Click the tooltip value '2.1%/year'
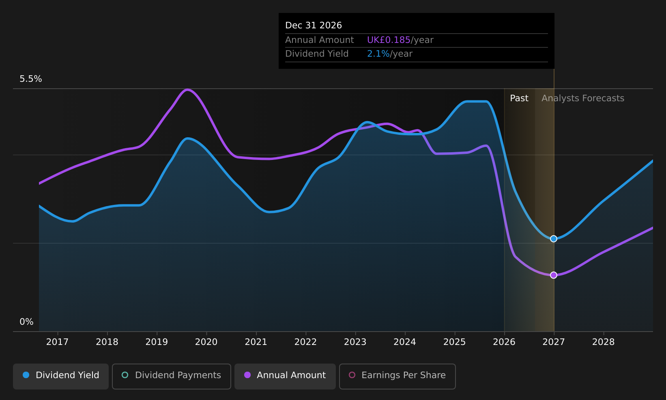This screenshot has width=666, height=400. pos(390,54)
